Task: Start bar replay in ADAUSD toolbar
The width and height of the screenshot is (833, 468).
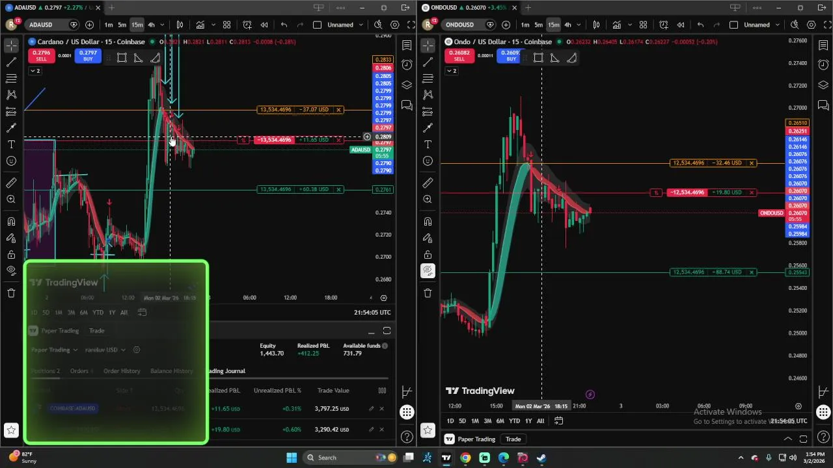Action: click(x=264, y=25)
